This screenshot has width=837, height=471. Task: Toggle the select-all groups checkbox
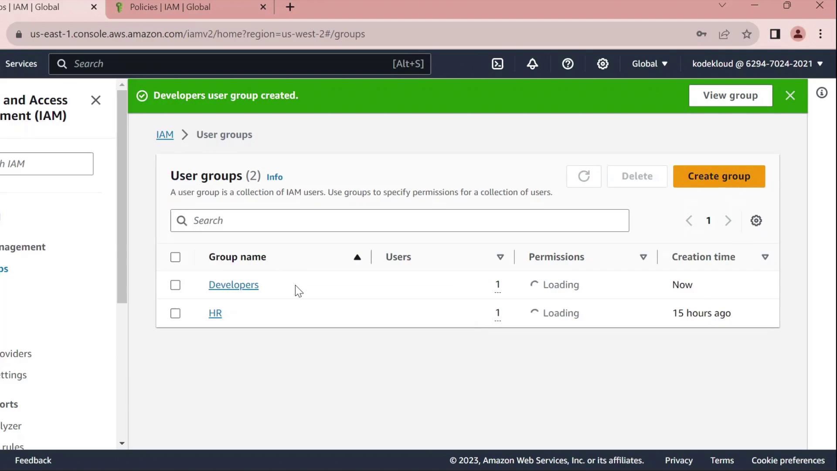(175, 257)
